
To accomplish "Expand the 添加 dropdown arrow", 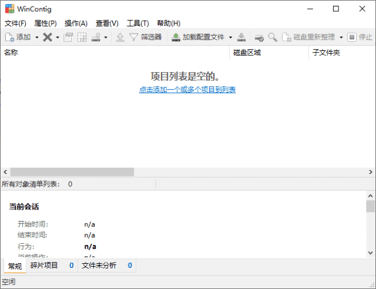I will 36,37.
